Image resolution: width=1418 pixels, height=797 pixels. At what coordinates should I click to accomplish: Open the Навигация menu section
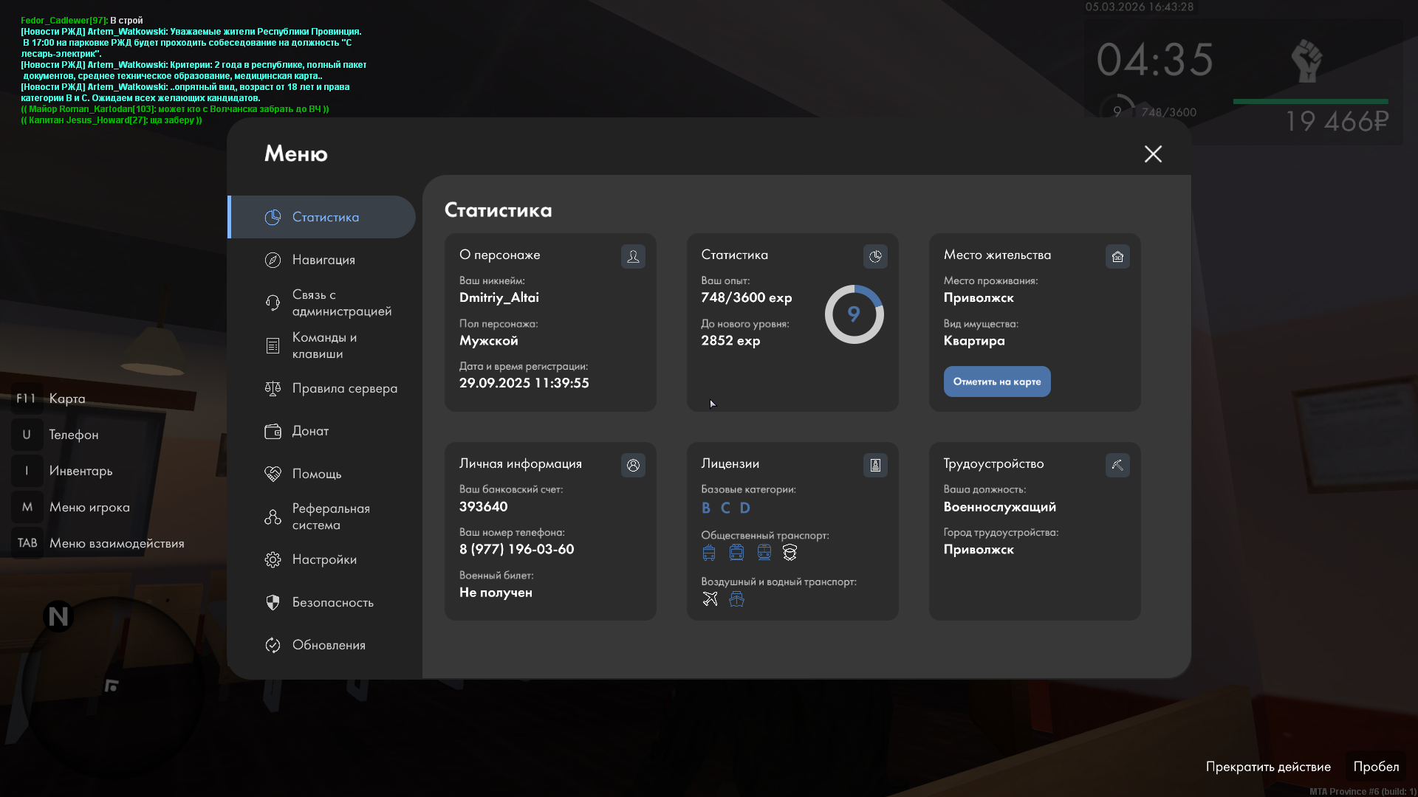click(323, 260)
